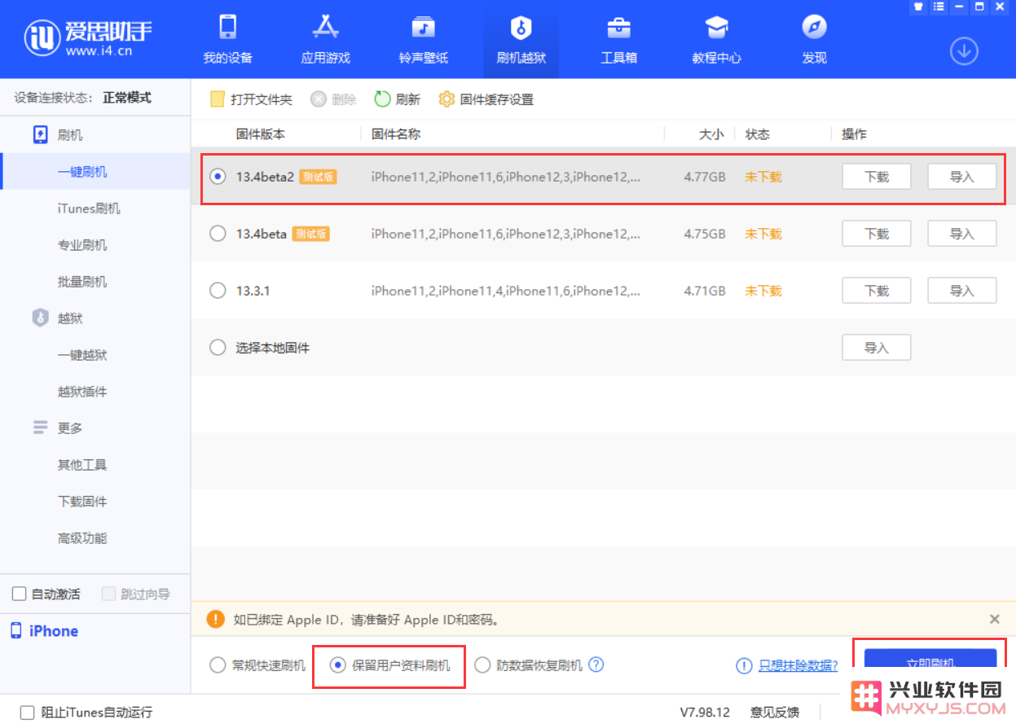The width and height of the screenshot is (1016, 728).
Task: Toggle the 自动激活 checkbox
Action: [20, 594]
